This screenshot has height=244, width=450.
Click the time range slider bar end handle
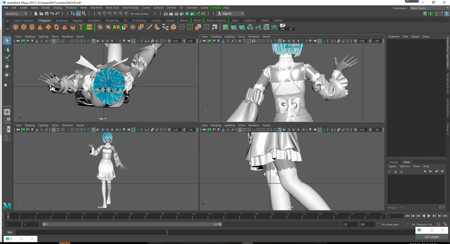pyautogui.click(x=220, y=224)
